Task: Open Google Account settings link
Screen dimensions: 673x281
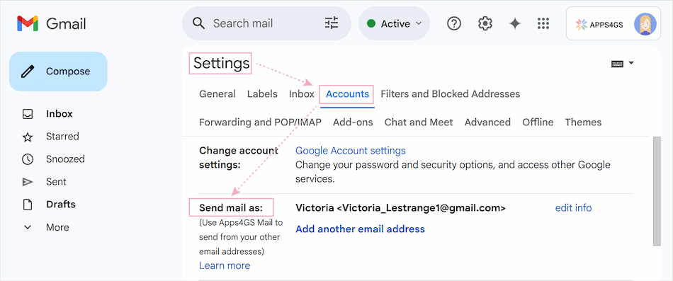Action: point(350,151)
